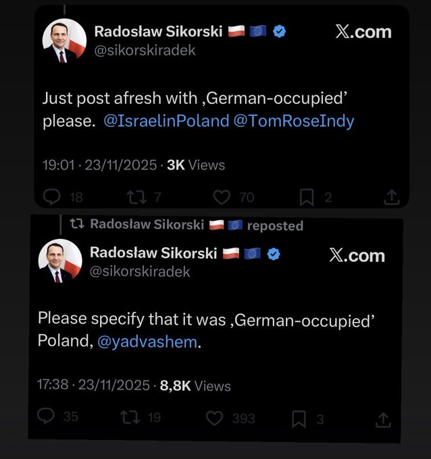Open the @yadvashem mention link

click(148, 342)
